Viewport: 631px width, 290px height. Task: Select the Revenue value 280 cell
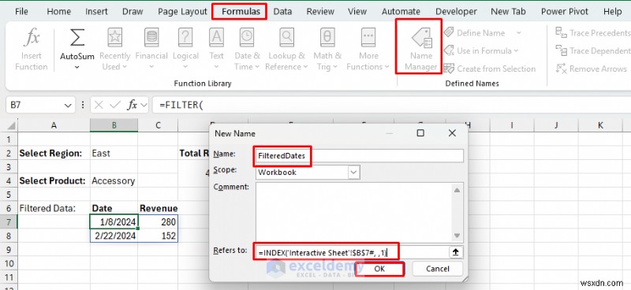[x=158, y=221]
